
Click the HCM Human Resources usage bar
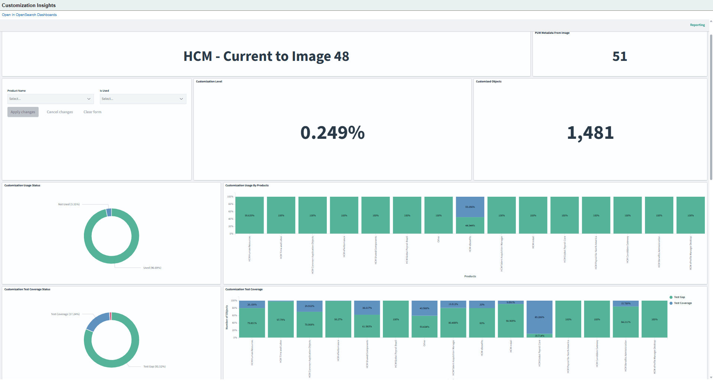coord(249,215)
